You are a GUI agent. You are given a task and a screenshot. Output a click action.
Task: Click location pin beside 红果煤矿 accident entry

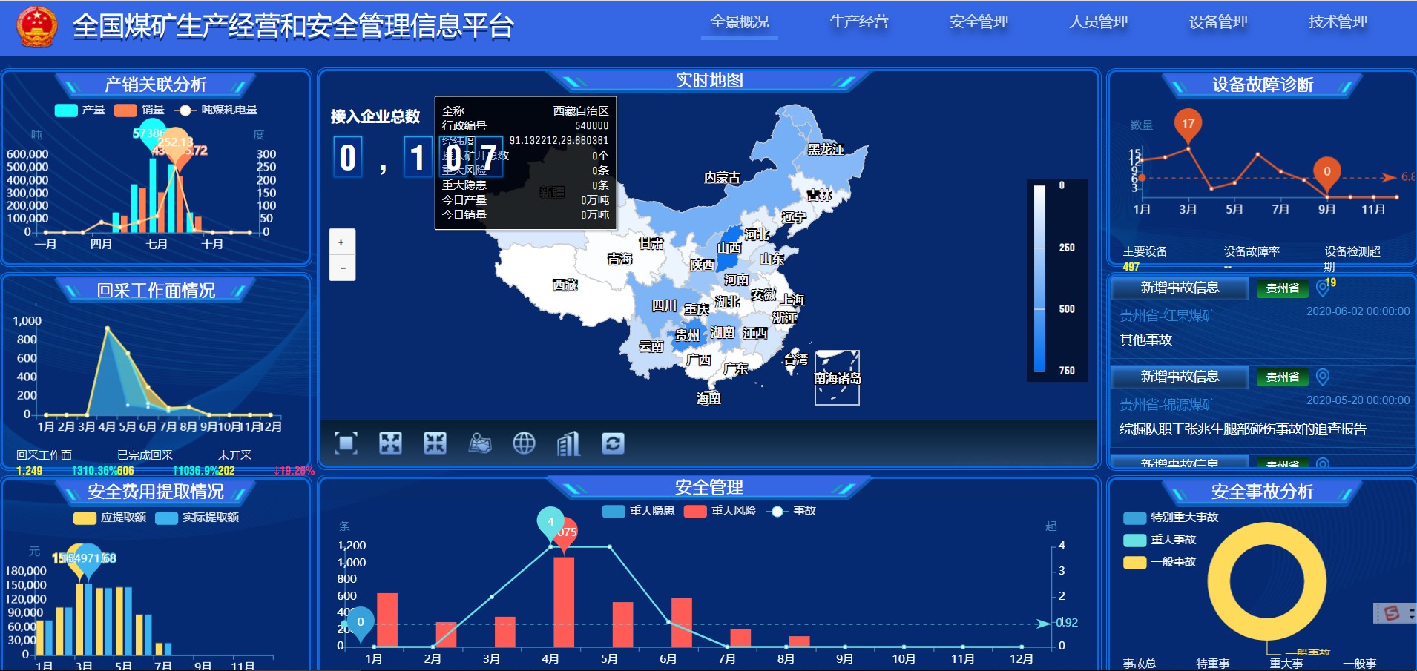(x=1322, y=288)
